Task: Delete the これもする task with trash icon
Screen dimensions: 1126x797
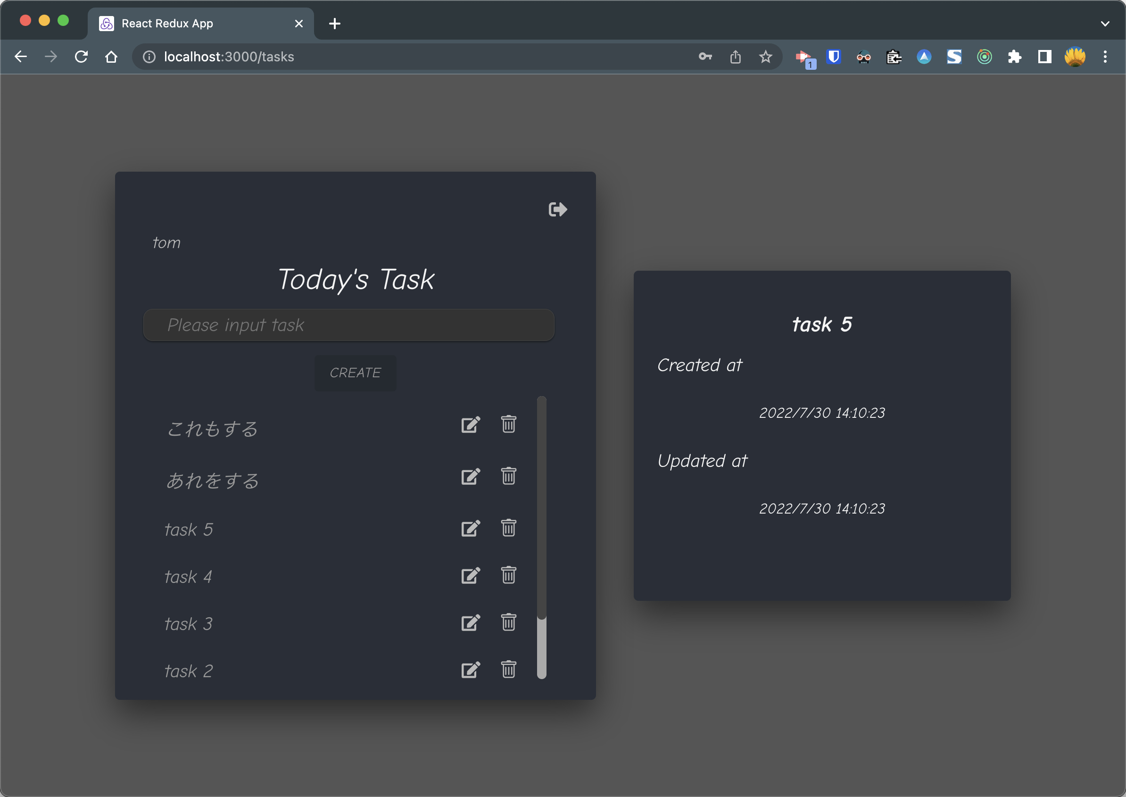Action: (508, 425)
